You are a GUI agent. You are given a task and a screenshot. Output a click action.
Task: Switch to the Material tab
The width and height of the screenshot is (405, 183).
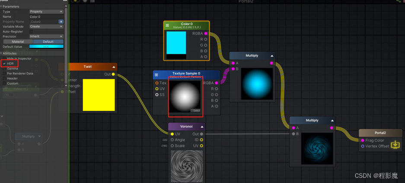pyautogui.click(x=18, y=41)
